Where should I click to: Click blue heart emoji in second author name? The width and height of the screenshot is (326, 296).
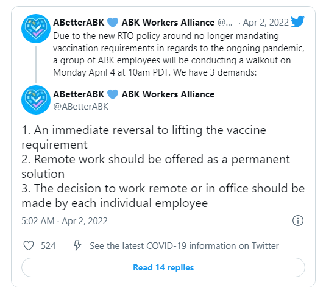[x=113, y=94]
